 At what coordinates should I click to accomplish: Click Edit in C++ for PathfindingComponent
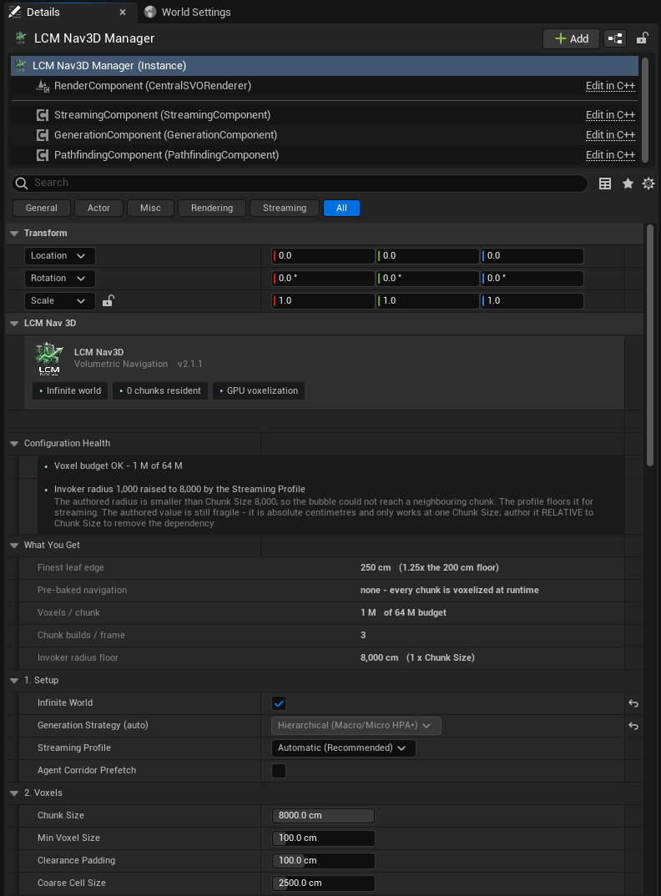coord(610,155)
